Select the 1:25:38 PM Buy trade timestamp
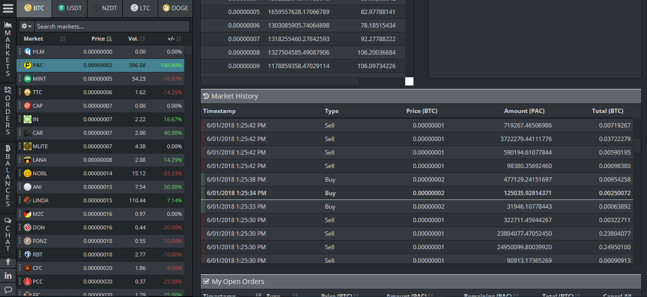This screenshot has height=297, width=647. pos(236,180)
